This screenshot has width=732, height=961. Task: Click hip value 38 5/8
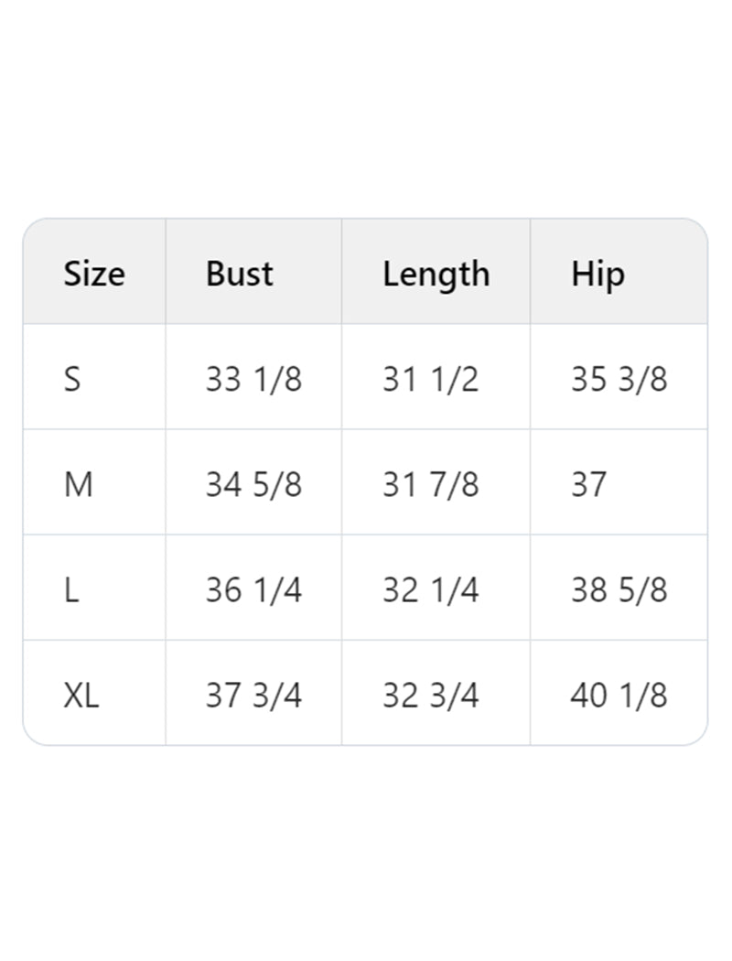[x=619, y=589]
